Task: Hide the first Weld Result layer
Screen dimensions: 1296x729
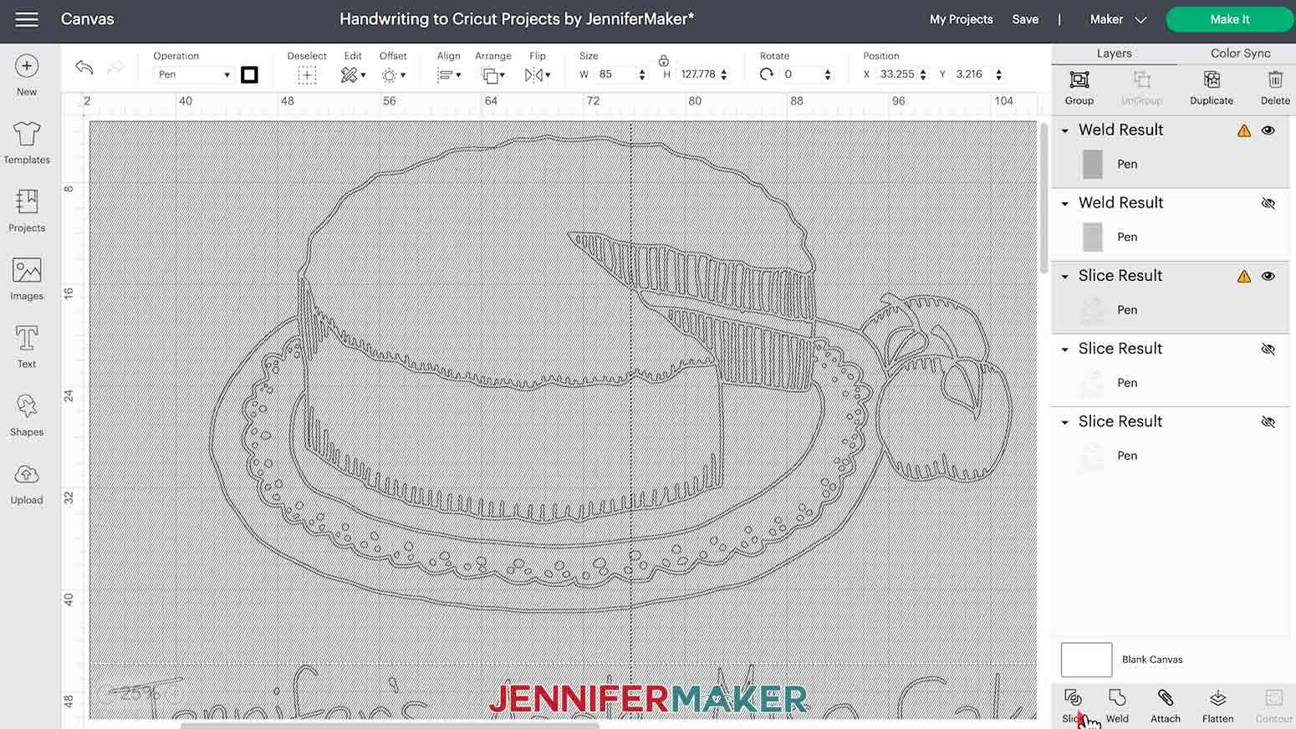Action: [x=1268, y=130]
